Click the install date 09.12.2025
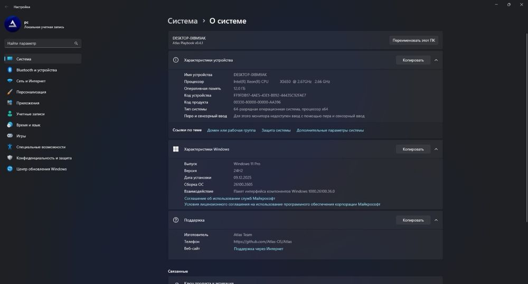 pyautogui.click(x=242, y=177)
